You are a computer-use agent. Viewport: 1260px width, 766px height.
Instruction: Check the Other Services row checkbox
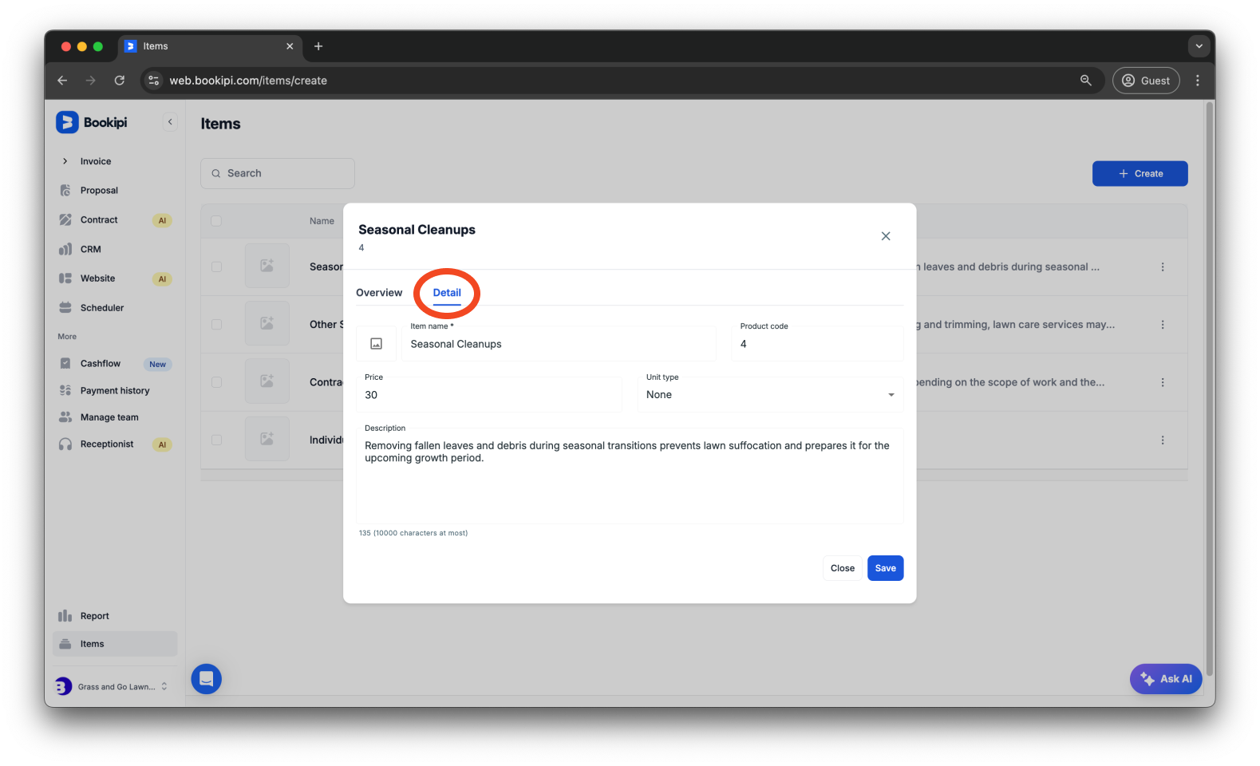click(216, 325)
